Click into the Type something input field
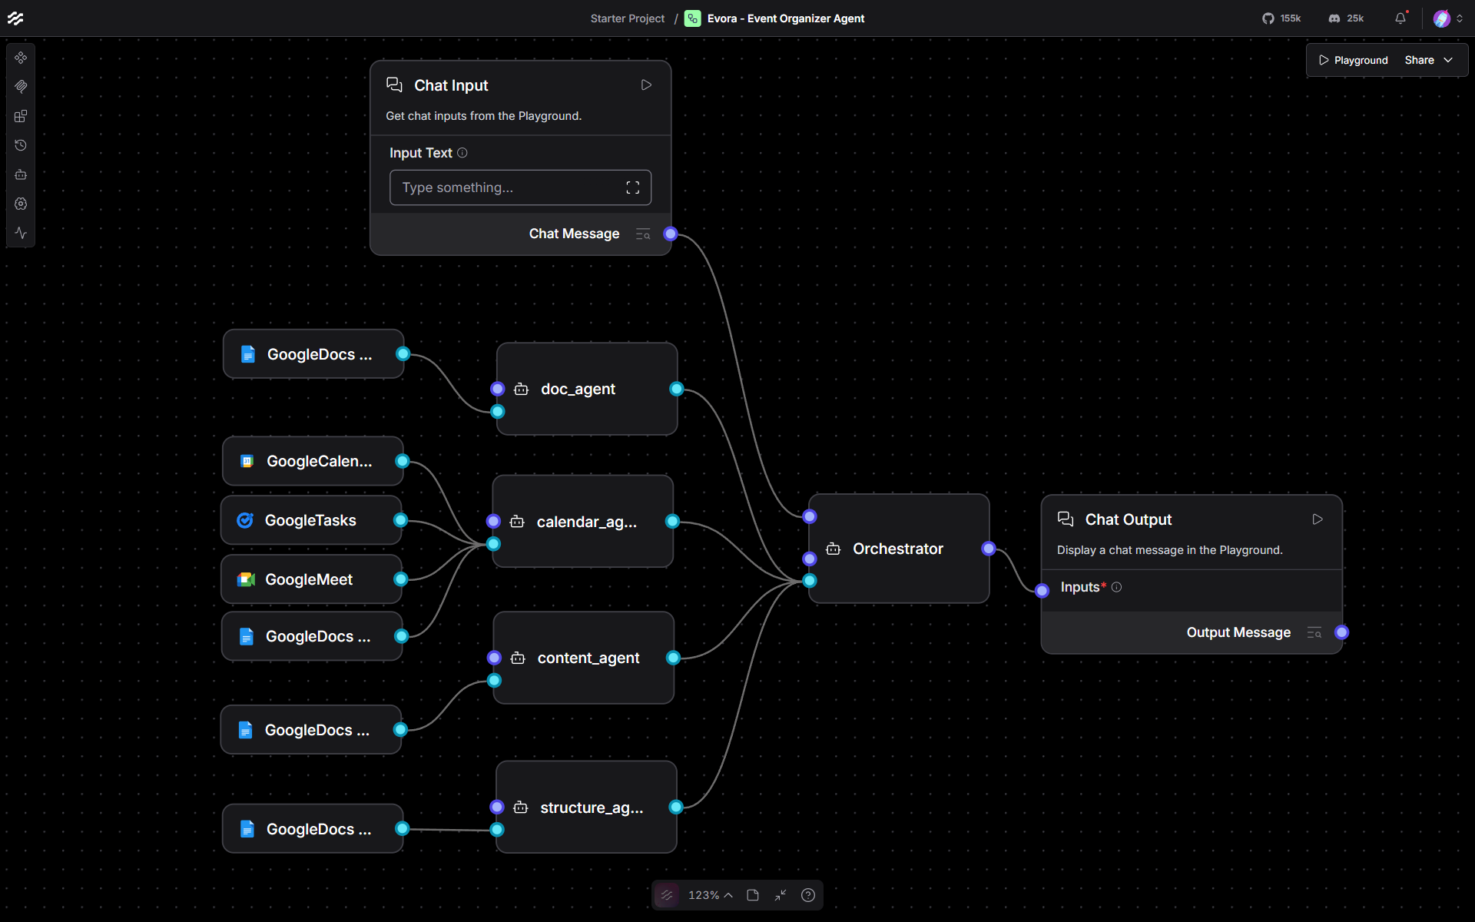 click(x=520, y=187)
